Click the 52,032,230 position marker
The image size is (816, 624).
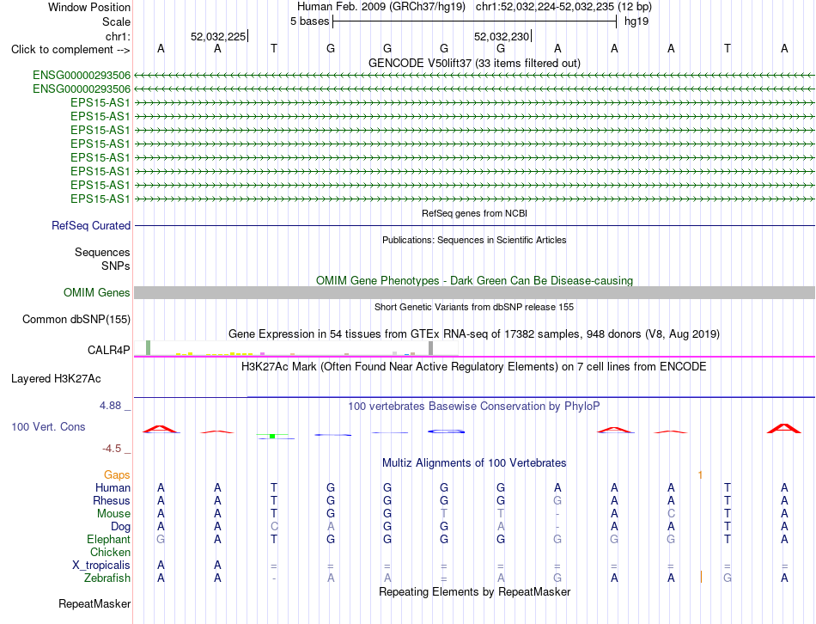[x=502, y=36]
